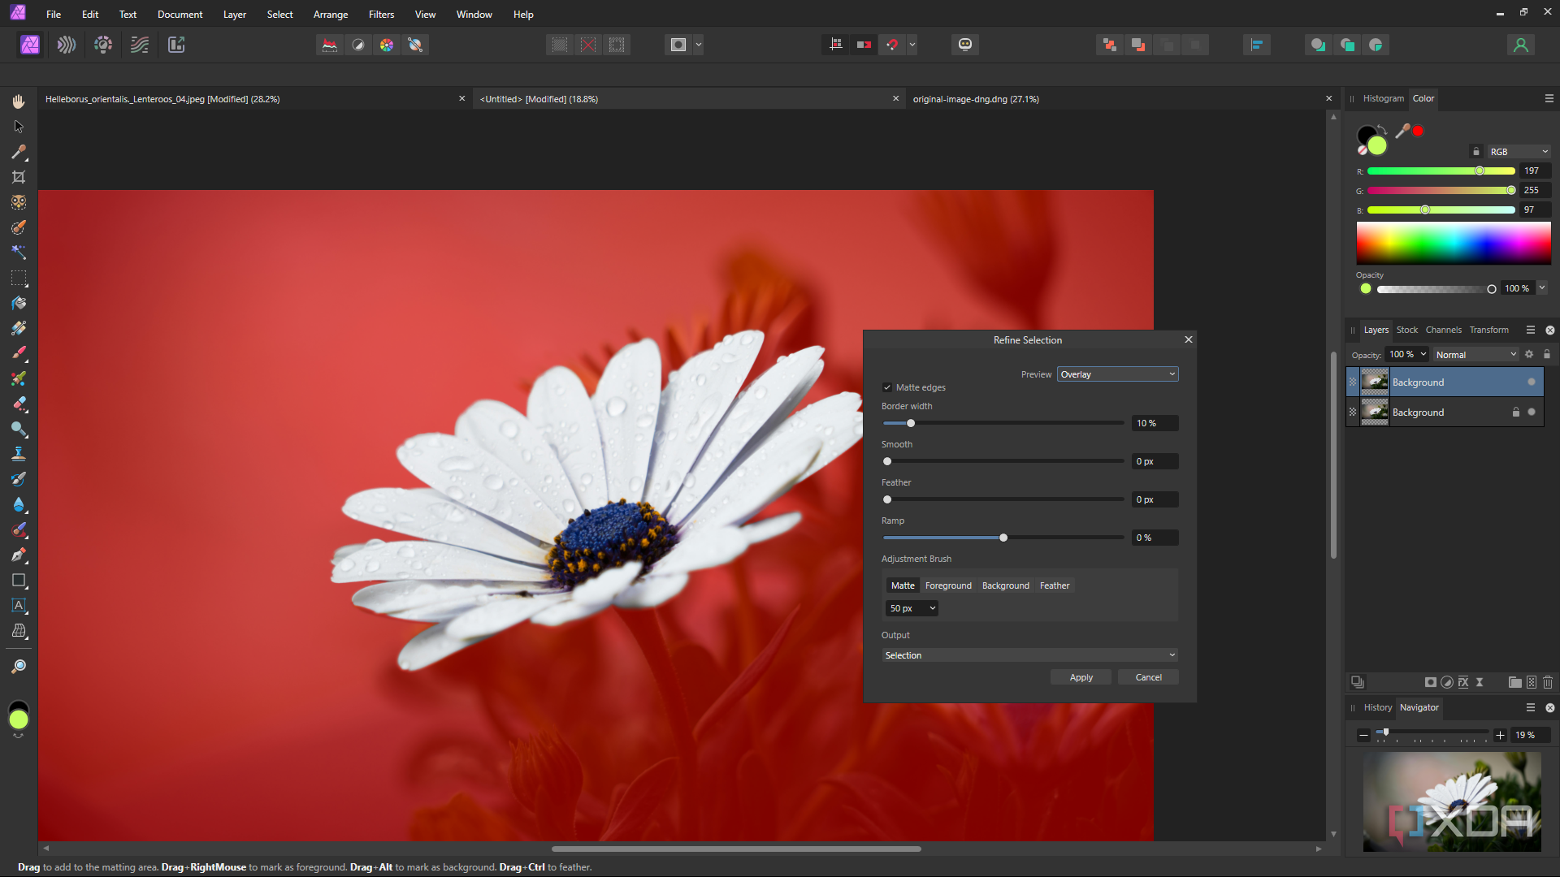
Task: Switch to the Channels tab
Action: coord(1443,330)
